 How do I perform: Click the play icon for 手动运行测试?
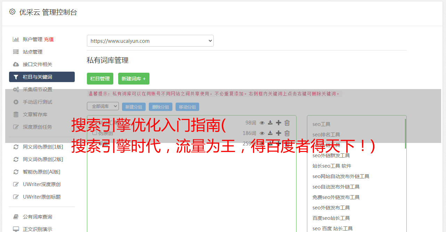[x=16, y=102]
